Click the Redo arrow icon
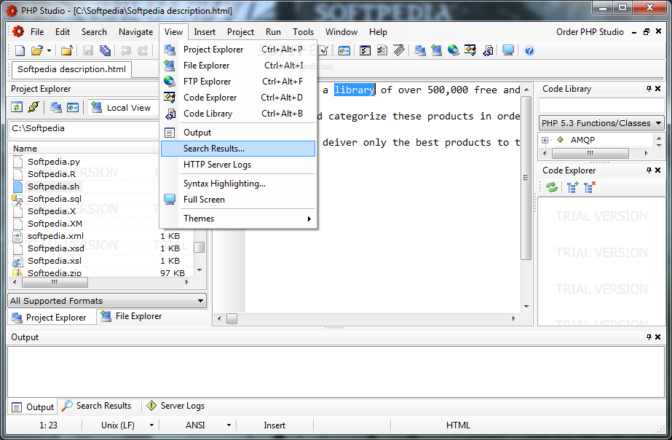The width and height of the screenshot is (672, 440). (143, 50)
